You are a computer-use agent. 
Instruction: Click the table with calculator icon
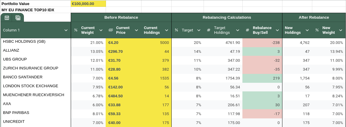(x=18, y=18)
